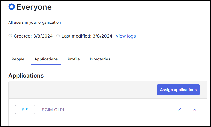Remove SCIM GLPI using the X icon
This screenshot has width=211, height=127.
tap(195, 110)
